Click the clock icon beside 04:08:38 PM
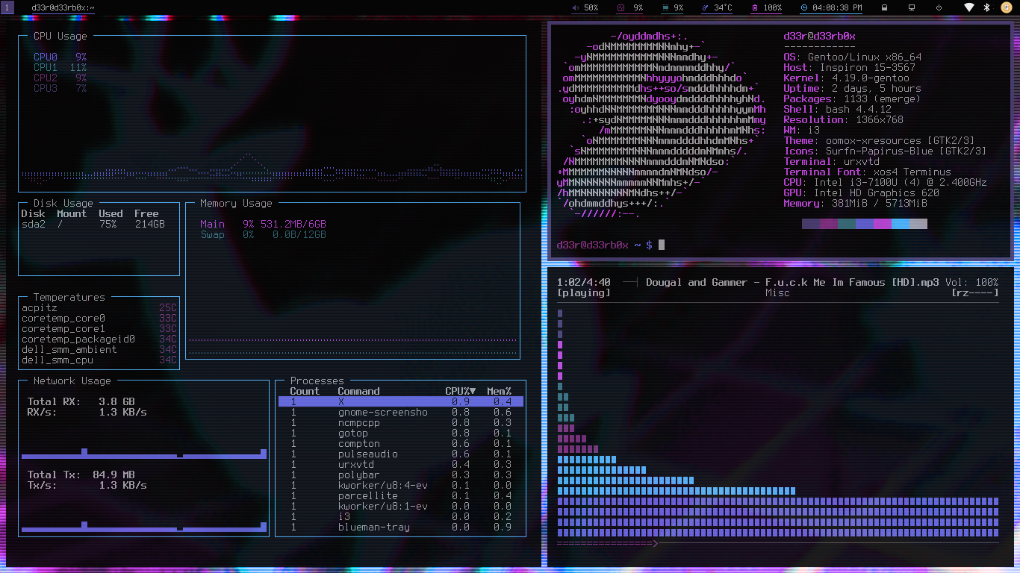 coord(804,7)
